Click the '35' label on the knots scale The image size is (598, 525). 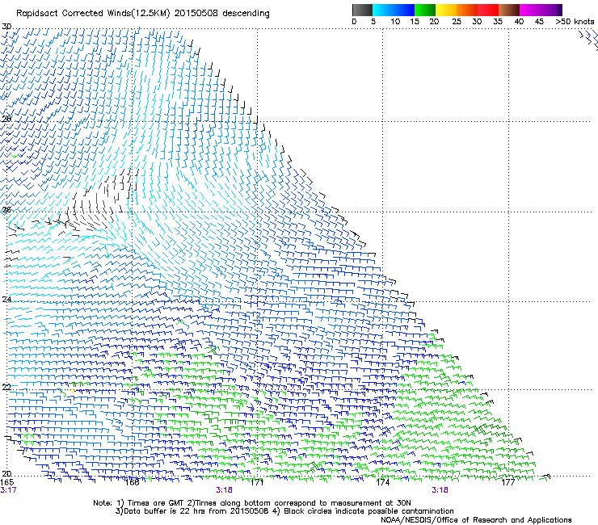pyautogui.click(x=498, y=22)
